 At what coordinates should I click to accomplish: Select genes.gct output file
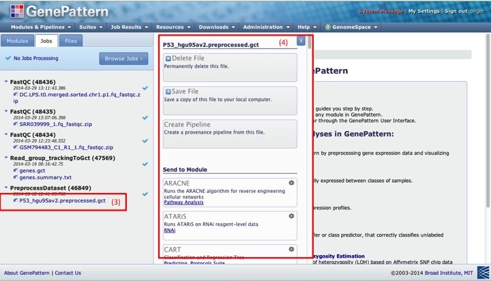pos(32,171)
